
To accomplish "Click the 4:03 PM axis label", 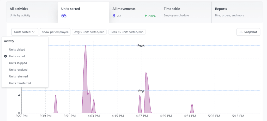I will coord(94,116).
